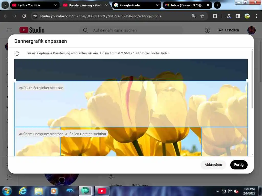Viewport: 262px width, 196px height.
Task: Reload the current page
Action: tap(24, 16)
